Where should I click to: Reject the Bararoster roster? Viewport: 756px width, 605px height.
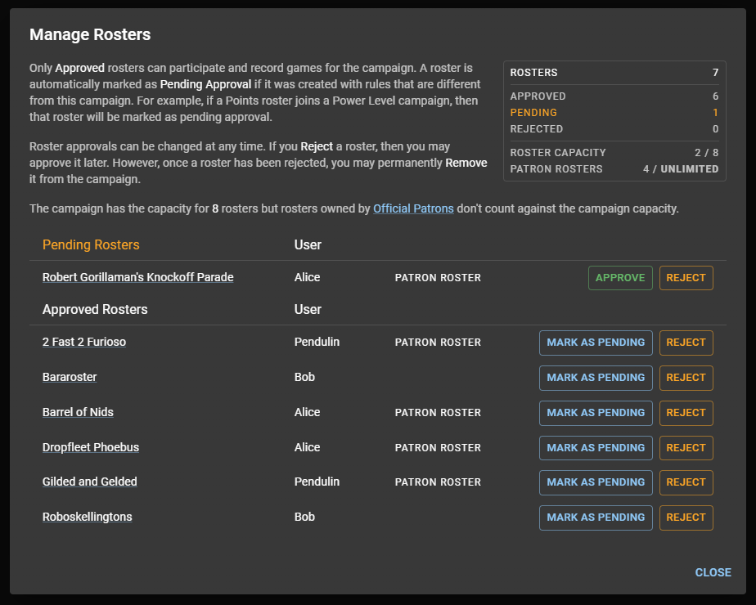coord(686,378)
